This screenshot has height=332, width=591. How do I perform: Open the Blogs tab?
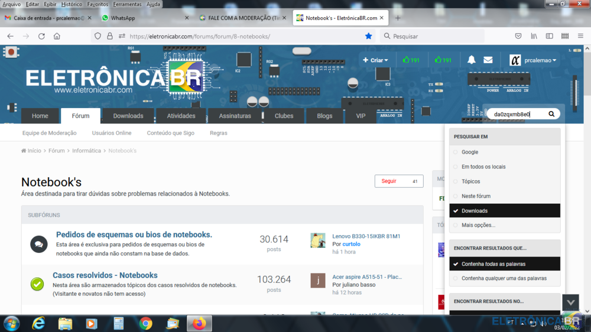pos(324,116)
